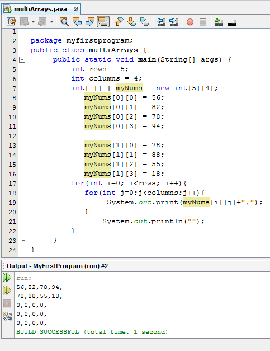Click the Next Bookmark down-arrow icon

pos(132,22)
